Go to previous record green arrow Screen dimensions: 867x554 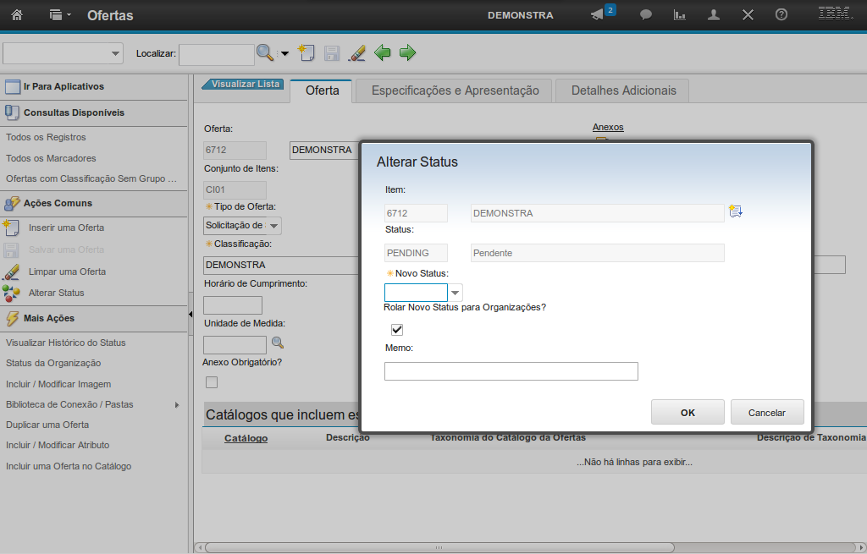coord(383,53)
